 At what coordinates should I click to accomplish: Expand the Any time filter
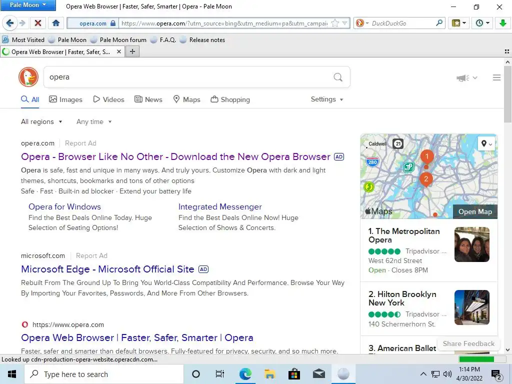click(x=94, y=122)
